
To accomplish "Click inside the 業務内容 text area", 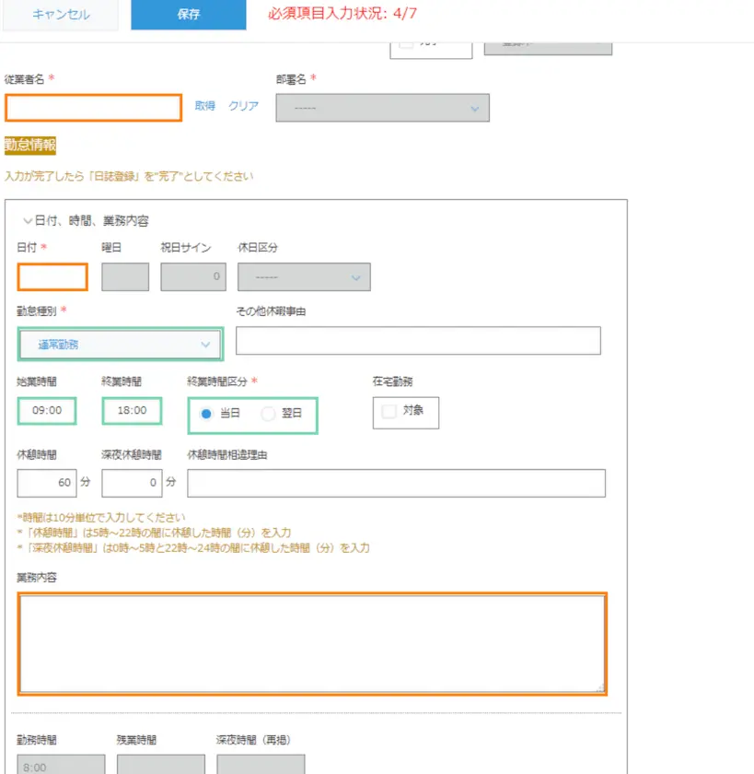I will pyautogui.click(x=312, y=643).
